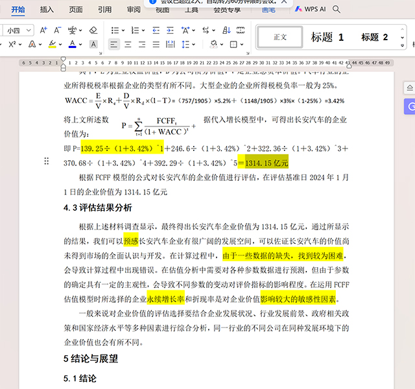This screenshot has height=389, width=415.
Task: Click the search magnifier icon
Action: pos(337,9)
